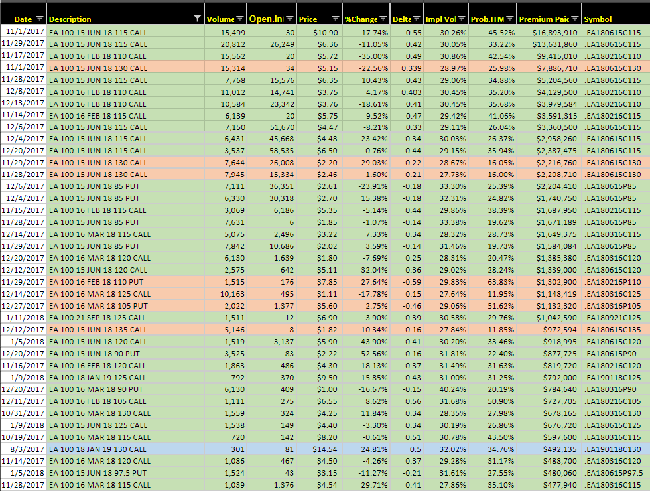The image size is (650, 491).
Task: Select premium cell $16,893,910
Action: [549, 33]
